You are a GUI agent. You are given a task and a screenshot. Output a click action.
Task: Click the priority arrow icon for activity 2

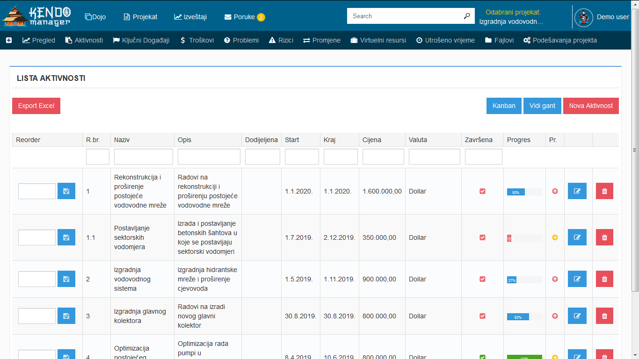coord(555,279)
